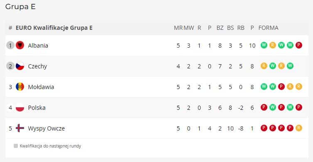Click the FORMA column header
Screen dimensions: 313x162
pos(268,28)
